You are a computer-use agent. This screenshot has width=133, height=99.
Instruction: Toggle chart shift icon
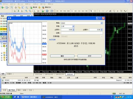(x=38, y=11)
